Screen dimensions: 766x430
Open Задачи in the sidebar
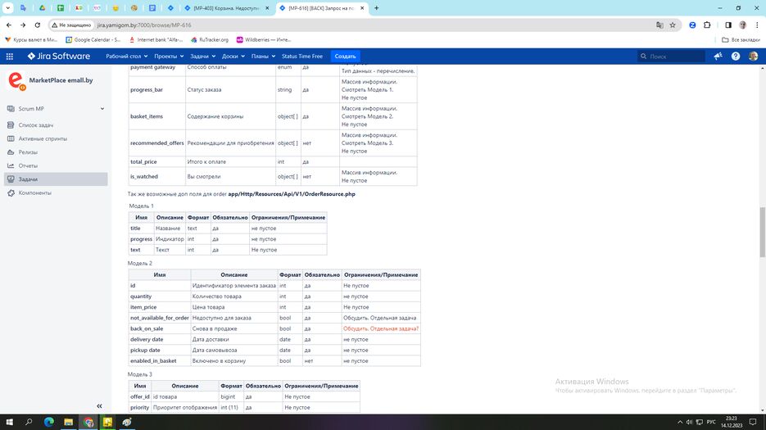click(x=56, y=179)
